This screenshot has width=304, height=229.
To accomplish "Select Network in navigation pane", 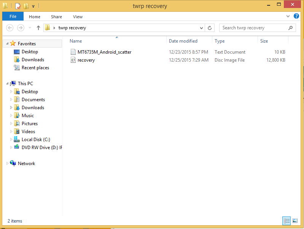I will [26, 164].
